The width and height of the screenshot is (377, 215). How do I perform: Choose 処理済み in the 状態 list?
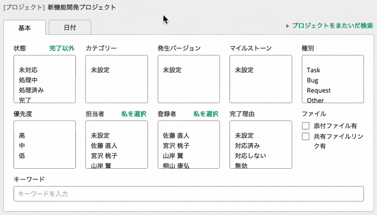click(31, 90)
